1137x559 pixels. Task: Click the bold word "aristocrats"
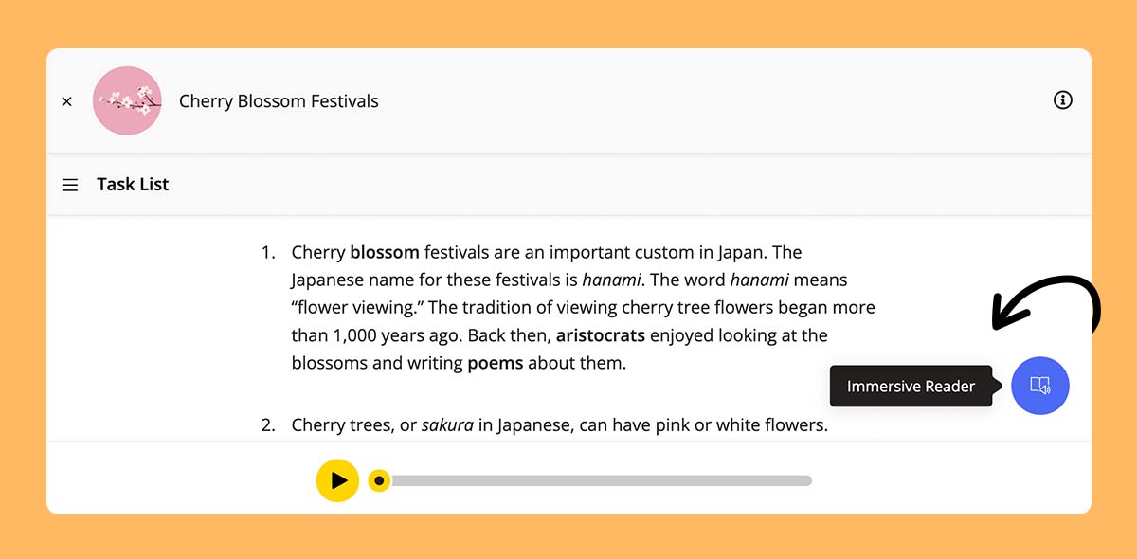(x=600, y=335)
